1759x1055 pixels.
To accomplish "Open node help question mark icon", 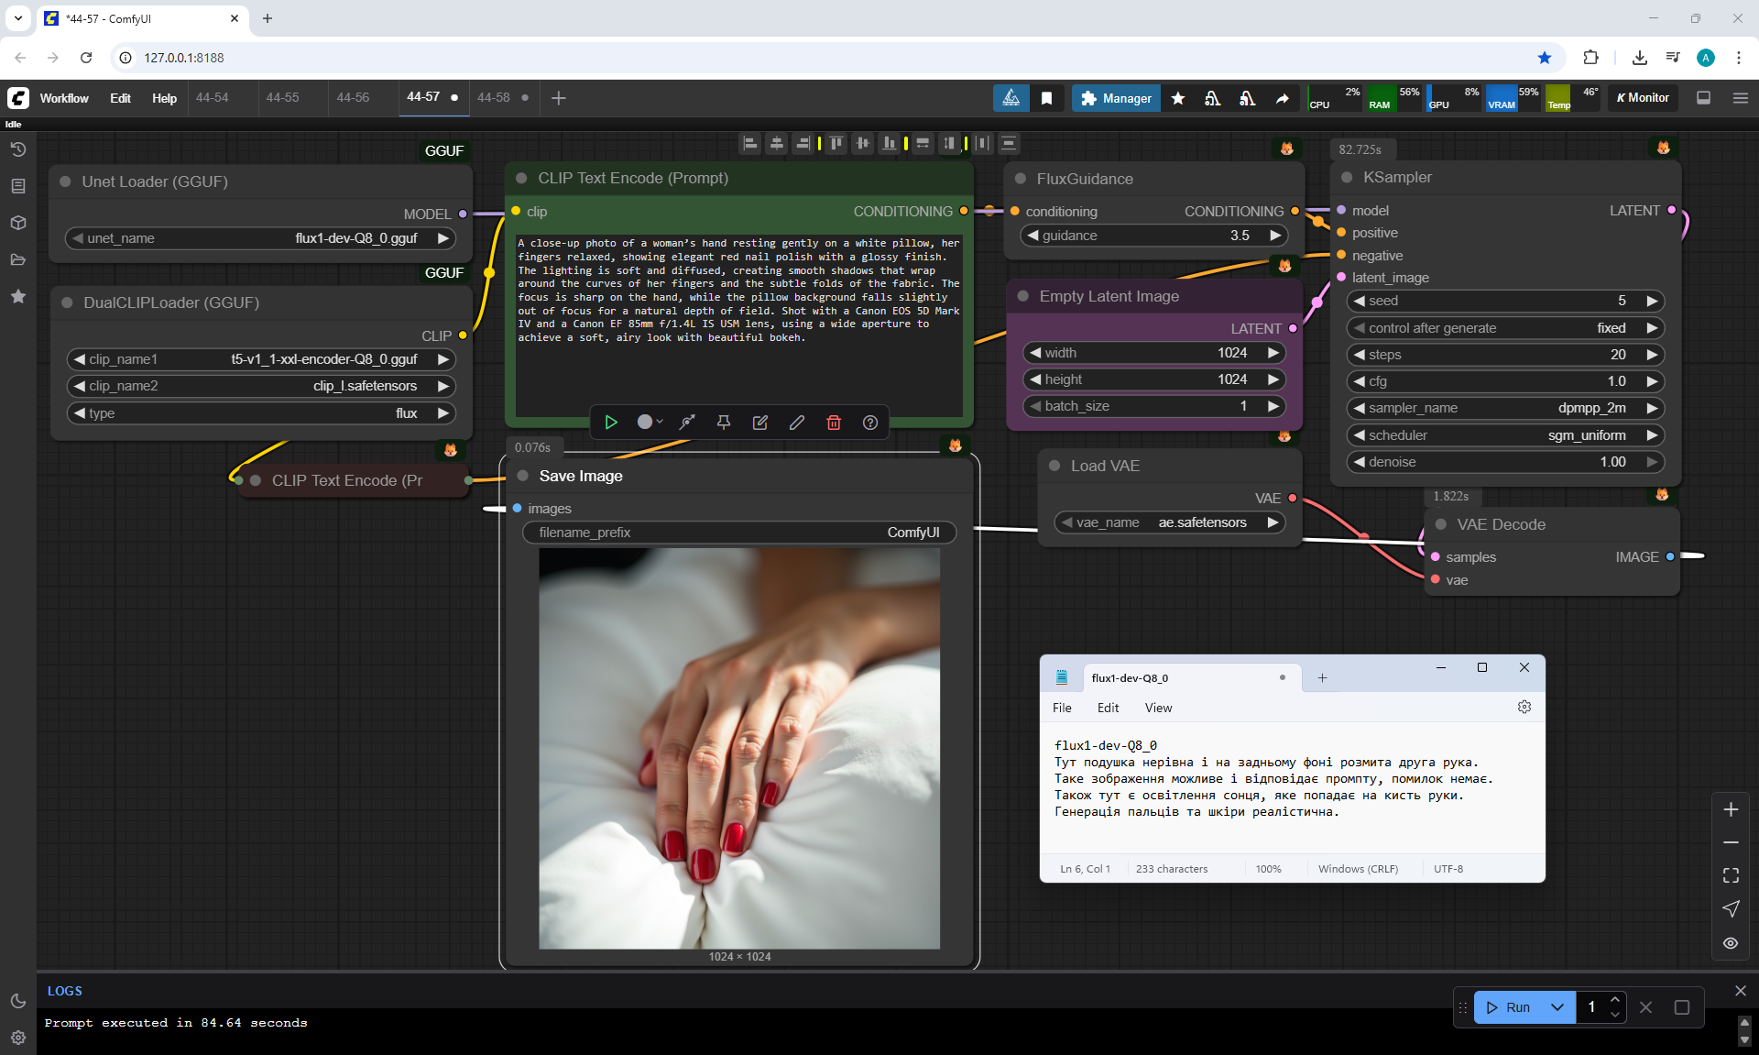I will point(870,423).
